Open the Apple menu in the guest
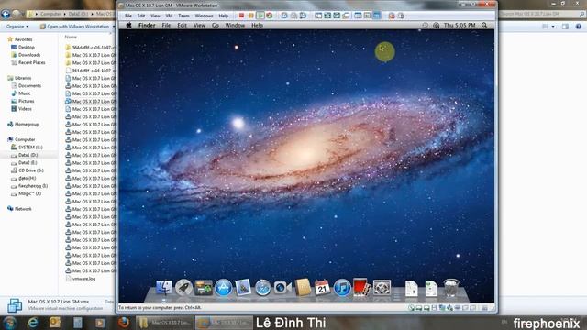 coord(128,25)
